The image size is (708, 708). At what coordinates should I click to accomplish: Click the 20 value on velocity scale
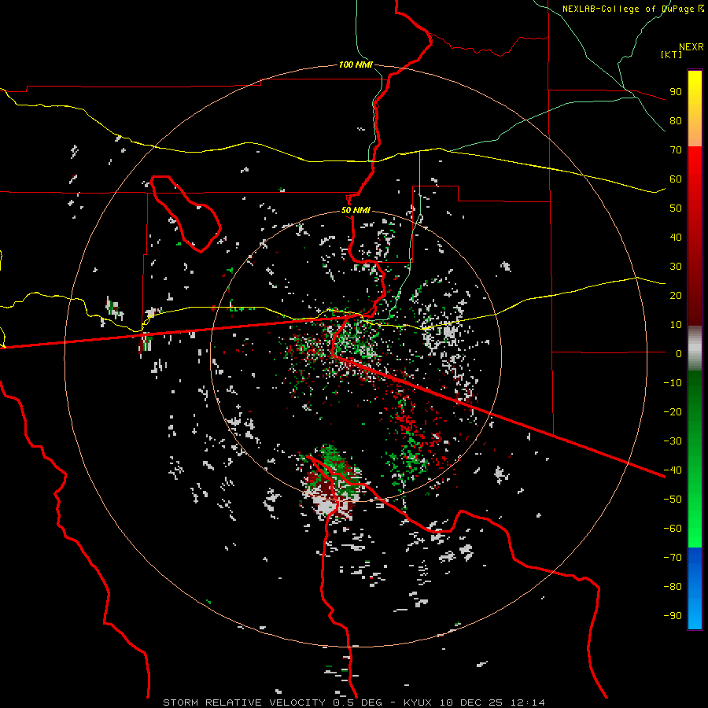coord(676,295)
